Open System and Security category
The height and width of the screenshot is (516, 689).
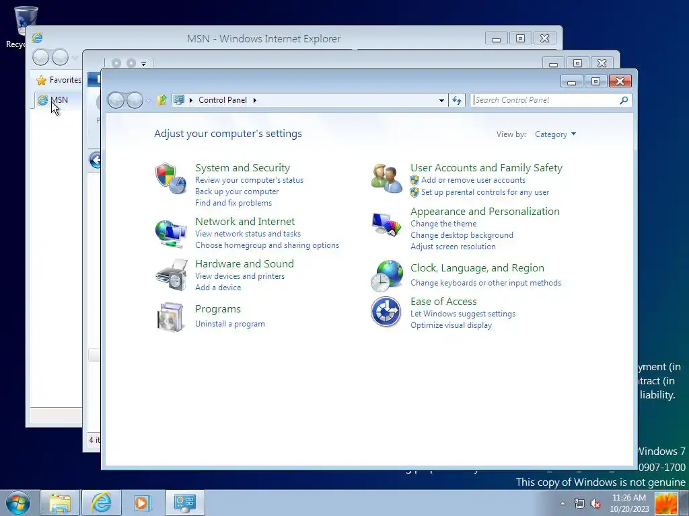242,167
